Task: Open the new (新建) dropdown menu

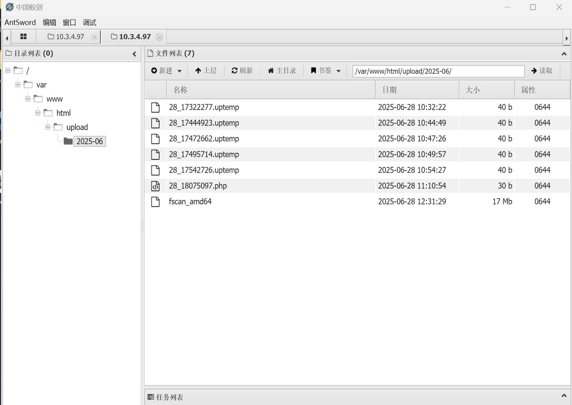Action: tap(166, 70)
